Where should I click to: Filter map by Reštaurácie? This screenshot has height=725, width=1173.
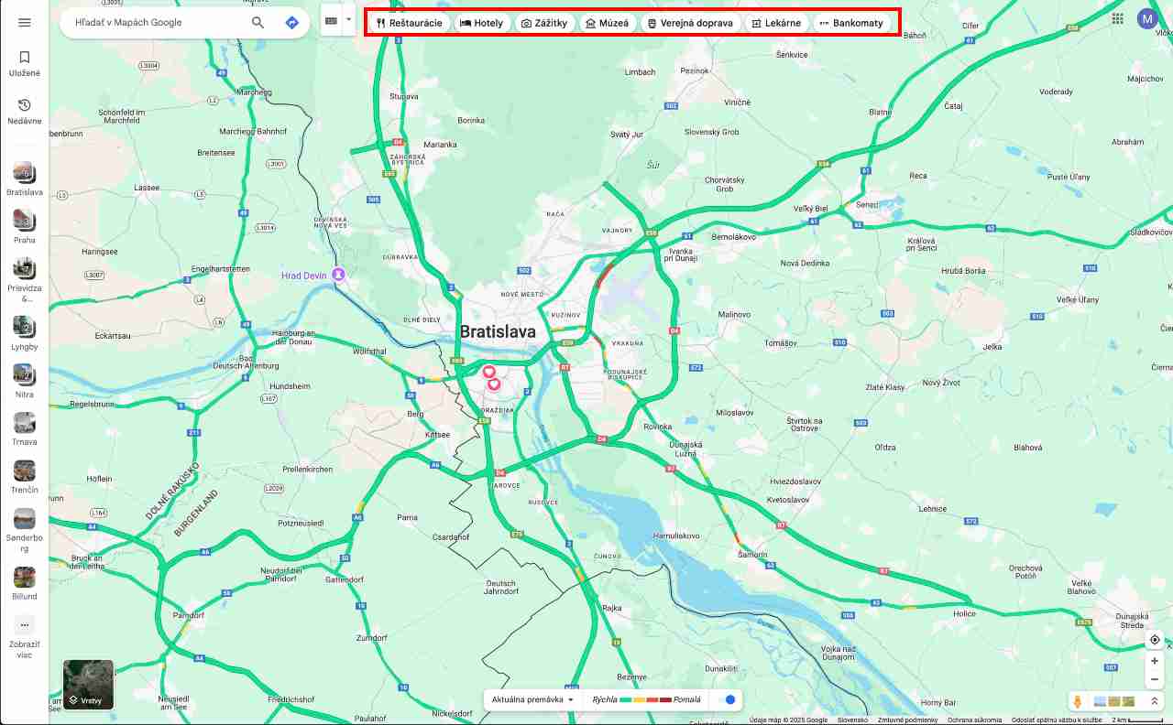pyautogui.click(x=410, y=23)
